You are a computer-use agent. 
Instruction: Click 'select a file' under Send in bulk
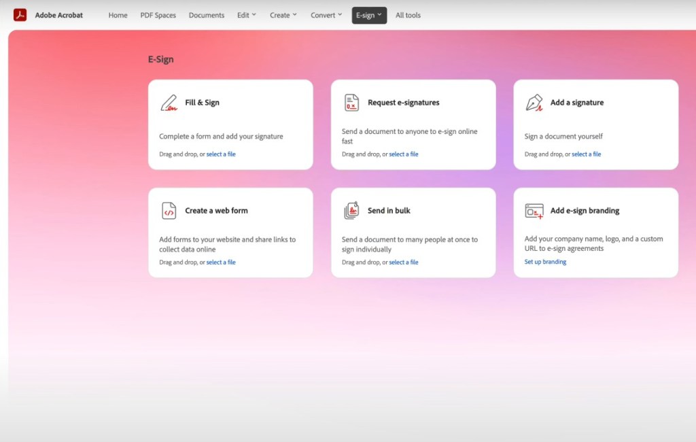click(404, 262)
